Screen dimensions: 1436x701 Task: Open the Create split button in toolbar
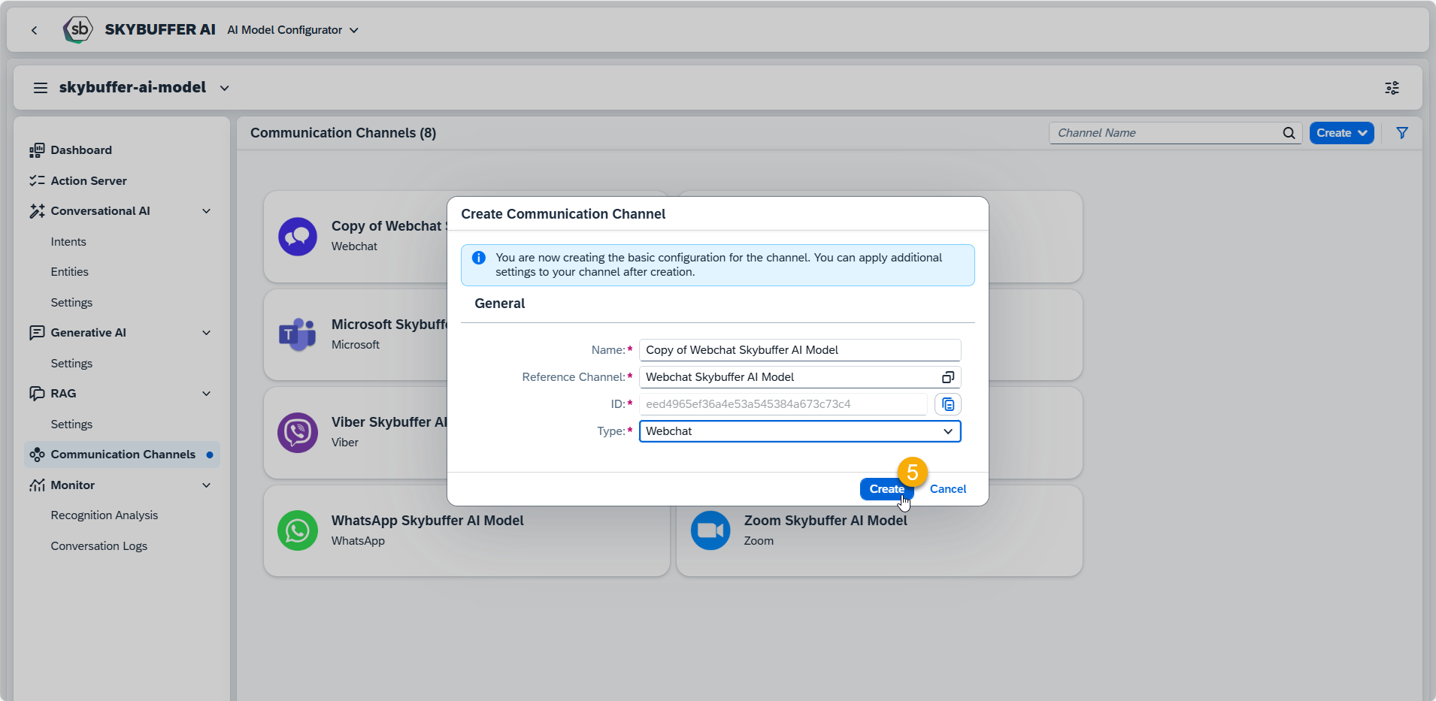[x=1341, y=133]
